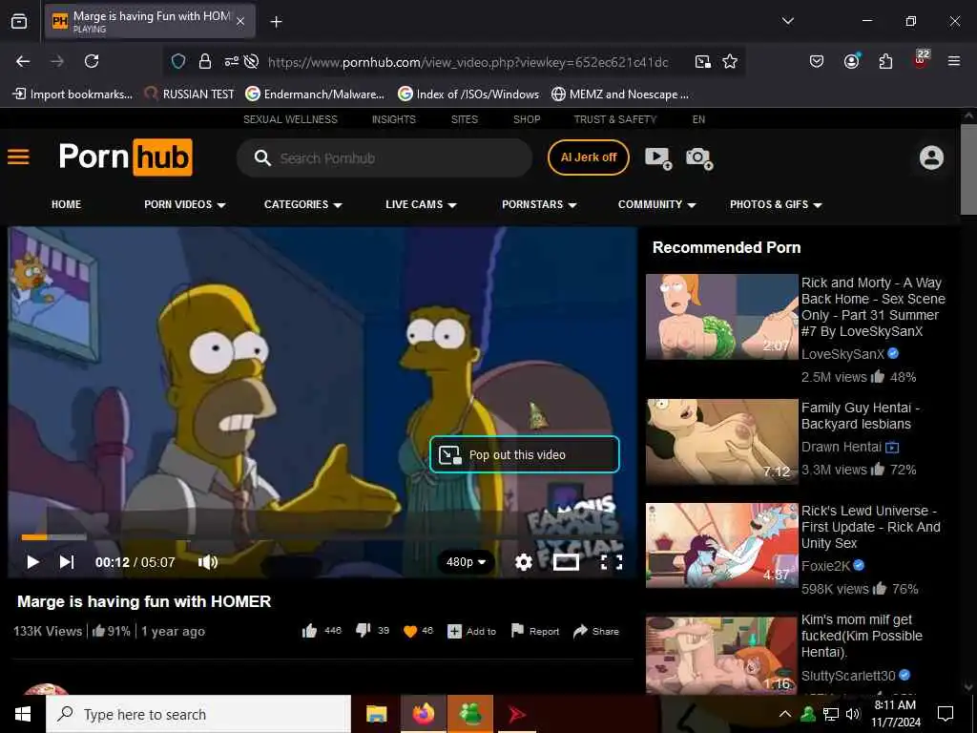Open the 480p quality dropdown
The height and width of the screenshot is (733, 977).
click(x=466, y=562)
